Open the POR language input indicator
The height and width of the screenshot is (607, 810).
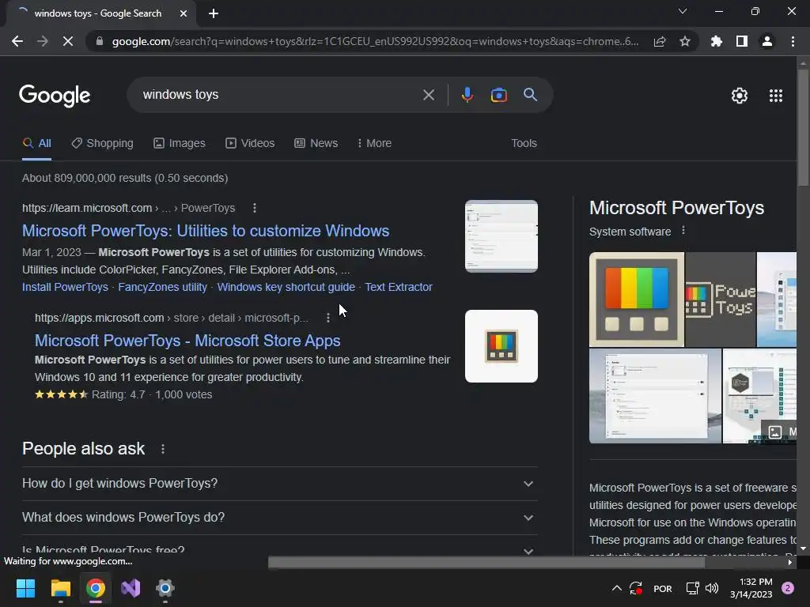click(x=663, y=588)
